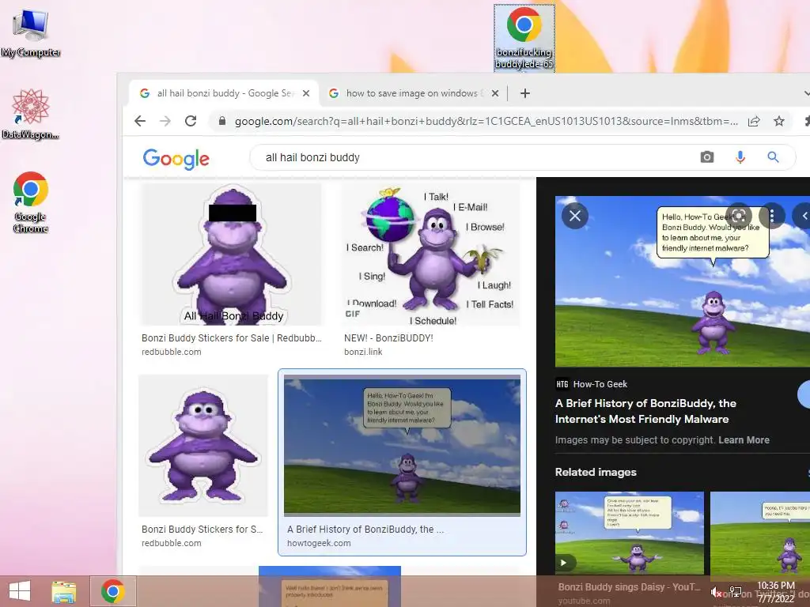Go back in browser history
The height and width of the screenshot is (607, 810).
(140, 121)
